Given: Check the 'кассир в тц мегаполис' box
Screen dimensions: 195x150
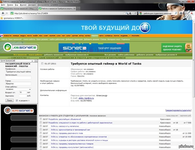Looking at the screenshot, I should point(41,126).
